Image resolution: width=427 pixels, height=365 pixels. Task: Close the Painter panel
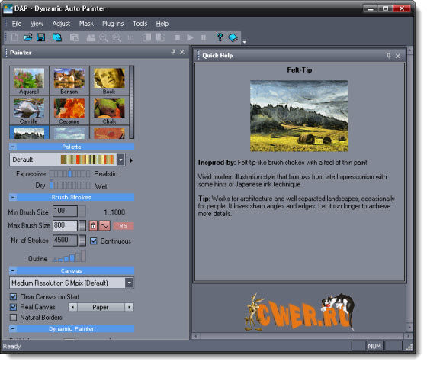182,52
